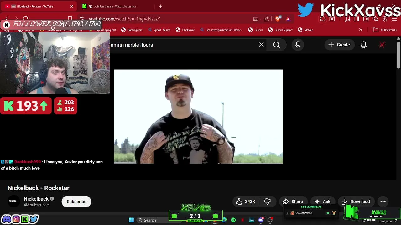This screenshot has height=225, width=401.
Task: Open the Nickelback channel name link
Action: pos(36,199)
